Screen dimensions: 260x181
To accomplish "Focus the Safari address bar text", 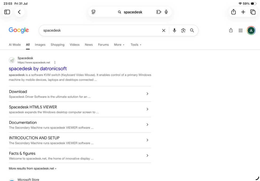I will coord(133,12).
